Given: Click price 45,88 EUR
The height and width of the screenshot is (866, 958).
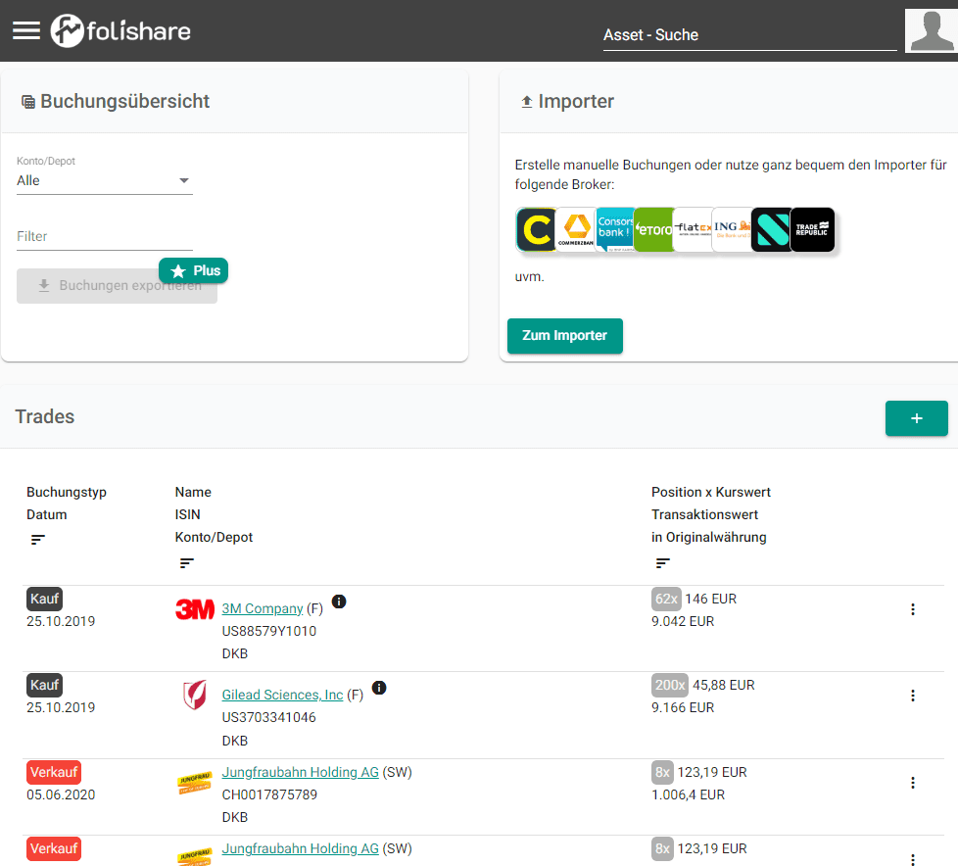Looking at the screenshot, I should coord(723,685).
